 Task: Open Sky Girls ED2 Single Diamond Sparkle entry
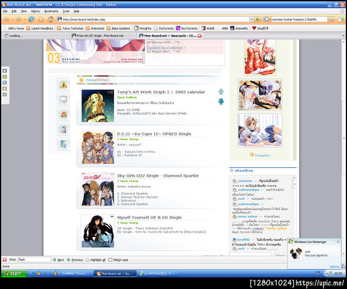coord(158,175)
